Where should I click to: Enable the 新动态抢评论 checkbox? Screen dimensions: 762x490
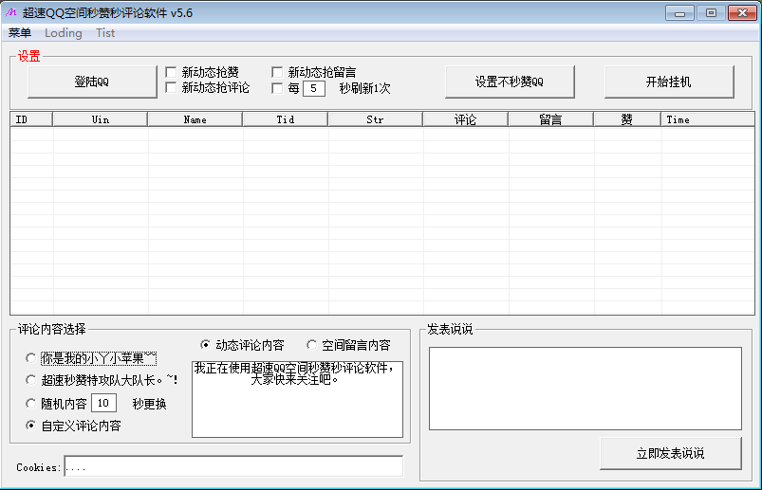point(171,87)
